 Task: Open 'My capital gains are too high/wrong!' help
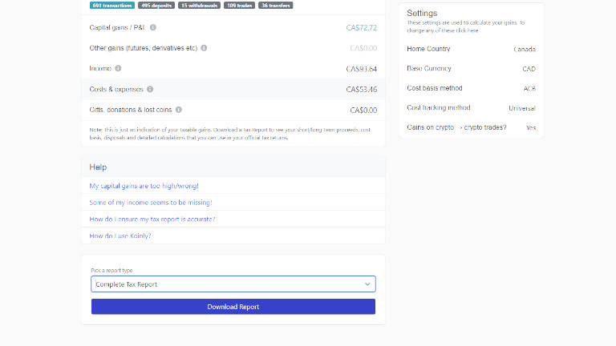144,186
